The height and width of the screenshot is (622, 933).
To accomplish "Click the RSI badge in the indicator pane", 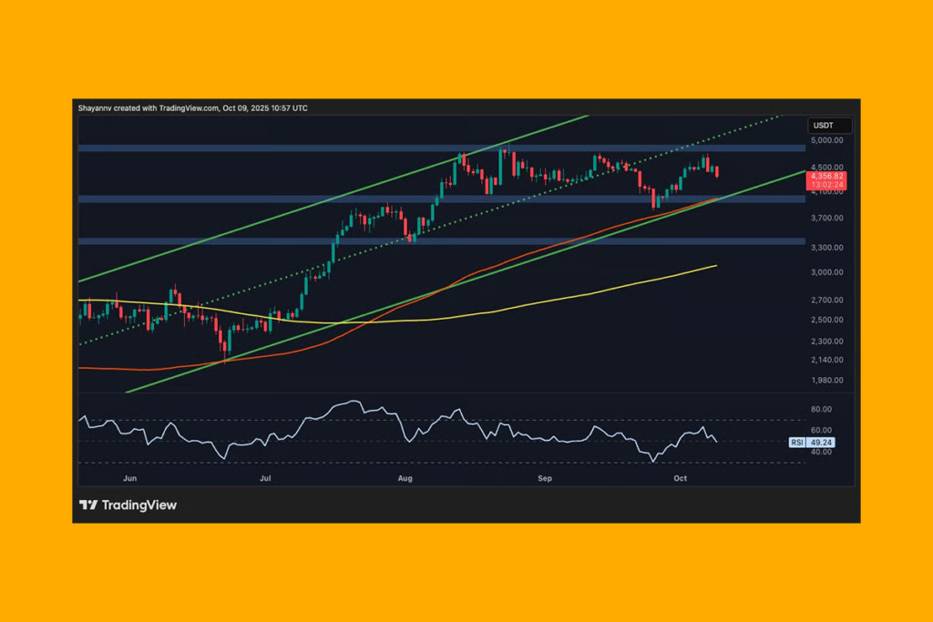I will (x=797, y=443).
